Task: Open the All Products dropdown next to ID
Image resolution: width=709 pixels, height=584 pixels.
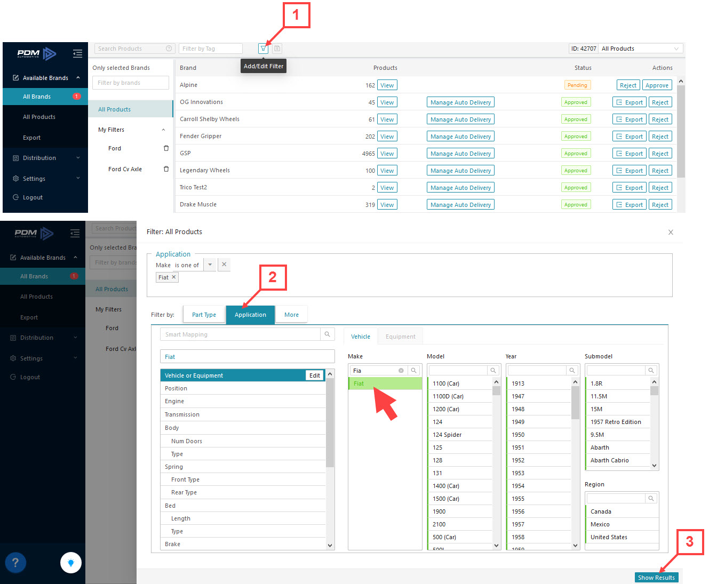Action: pyautogui.click(x=640, y=49)
